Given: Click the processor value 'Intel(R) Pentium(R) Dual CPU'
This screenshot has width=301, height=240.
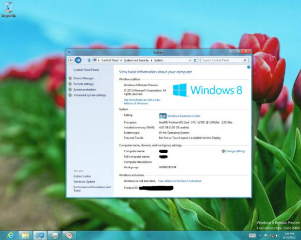Looking at the screenshot, I should pos(196,122).
